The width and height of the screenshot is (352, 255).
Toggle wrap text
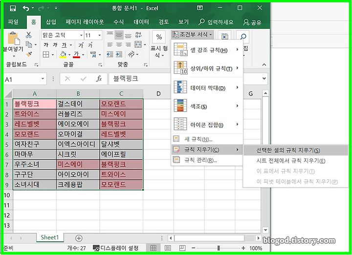coord(138,35)
